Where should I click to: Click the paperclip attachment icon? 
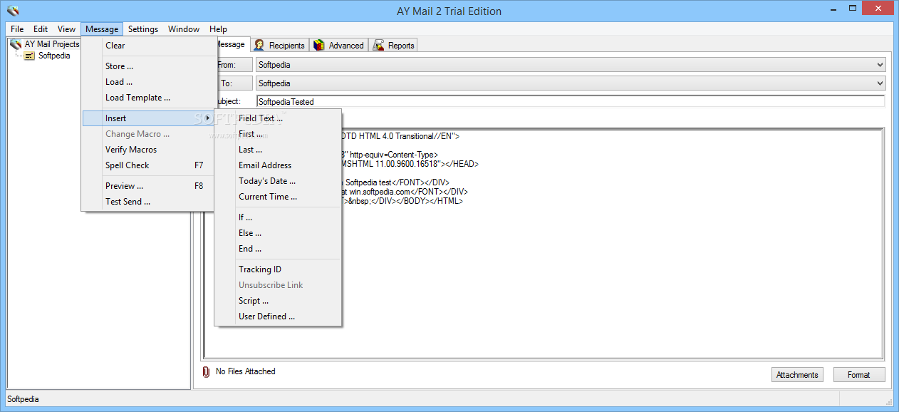pos(206,371)
